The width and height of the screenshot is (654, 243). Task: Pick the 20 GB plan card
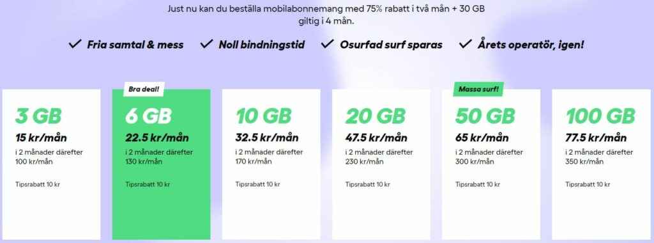[381, 164]
